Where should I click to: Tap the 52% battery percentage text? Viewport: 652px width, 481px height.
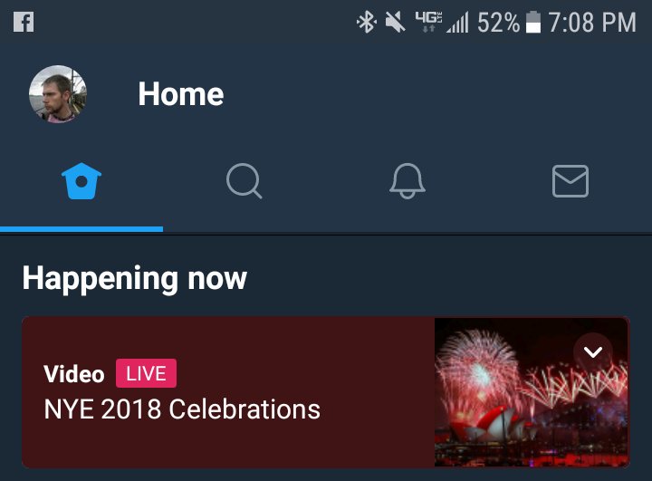coord(498,22)
